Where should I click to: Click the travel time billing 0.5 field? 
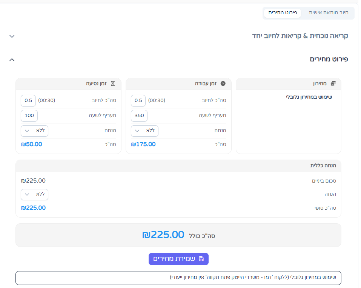click(28, 101)
